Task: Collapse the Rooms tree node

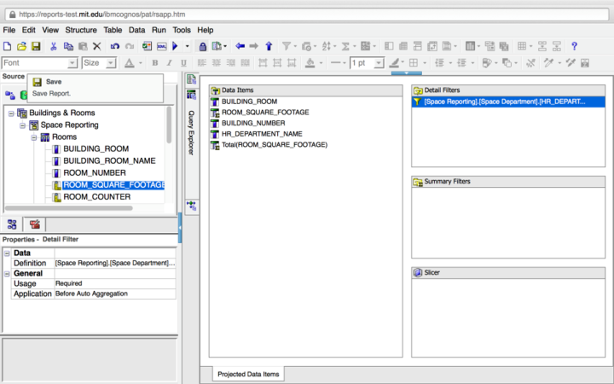Action: [35, 137]
